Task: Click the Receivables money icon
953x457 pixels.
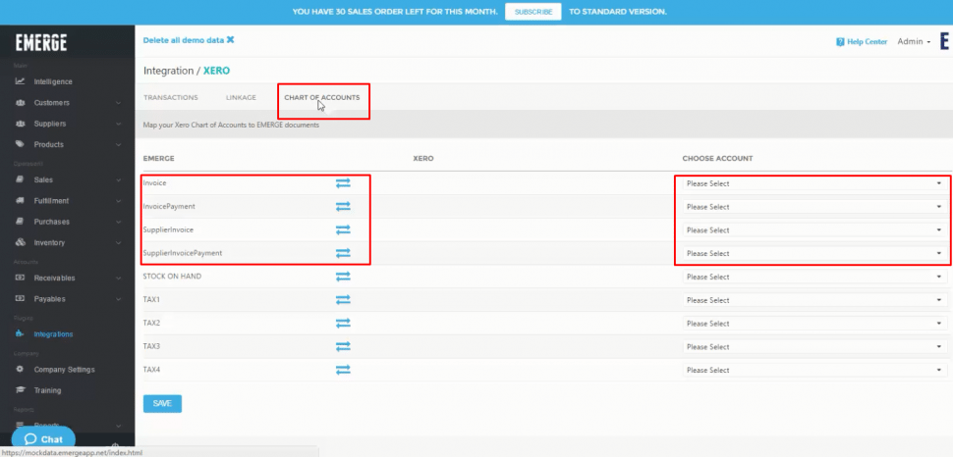Action: 20,278
